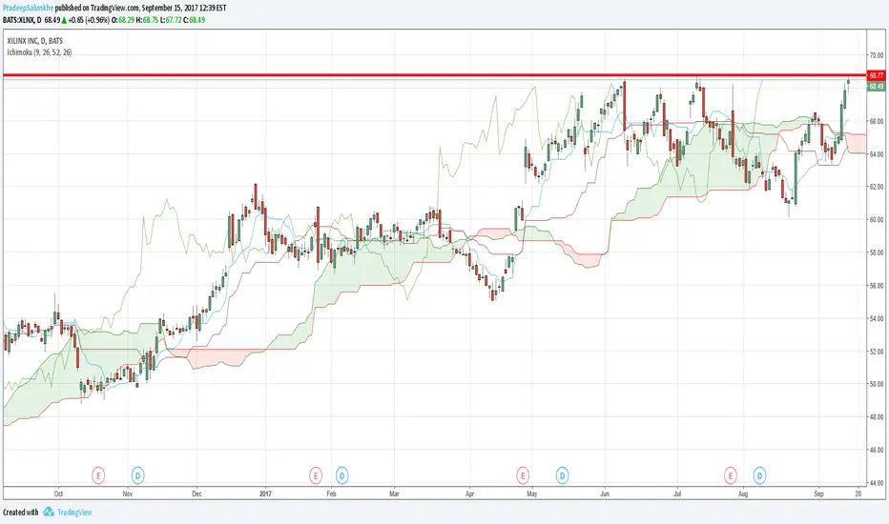889x524 pixels.
Task: Click the C:68.49 close value
Action: point(194,20)
